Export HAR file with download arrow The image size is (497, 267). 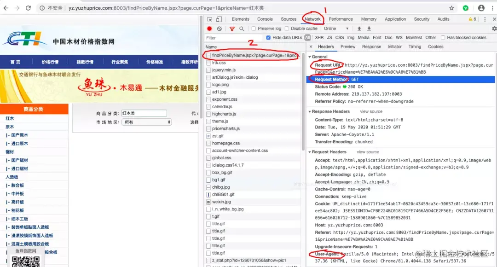point(368,29)
